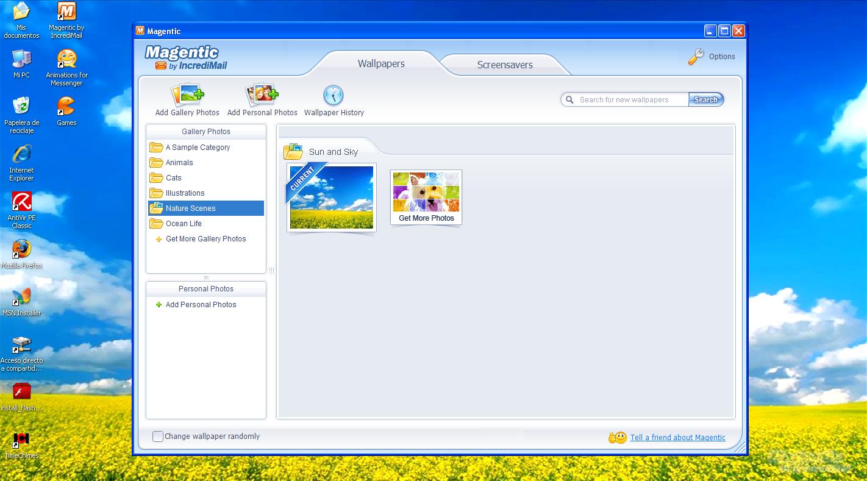Image resolution: width=867 pixels, height=481 pixels.
Task: Click the Get More Photos thumbnail
Action: 426,198
